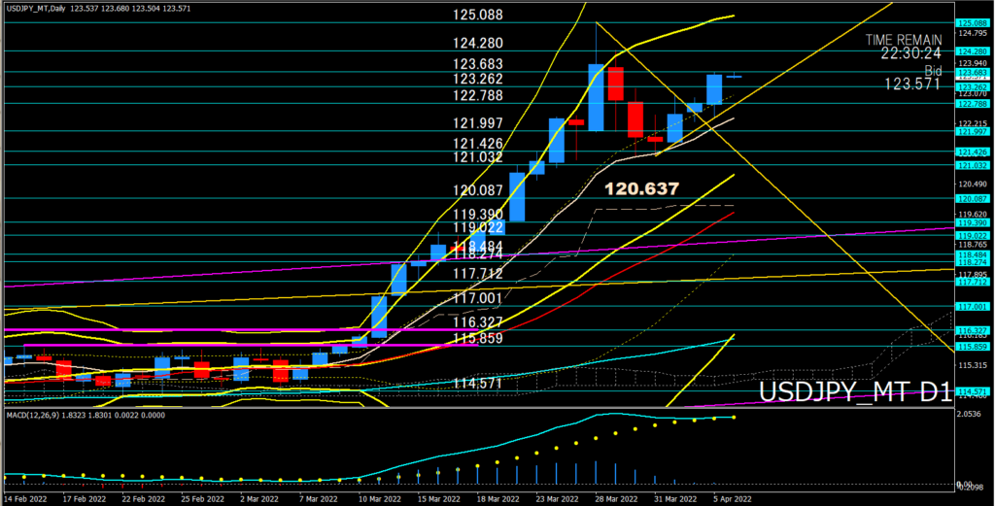
Task: Click the large 123.571 bid price text
Action: coord(912,84)
